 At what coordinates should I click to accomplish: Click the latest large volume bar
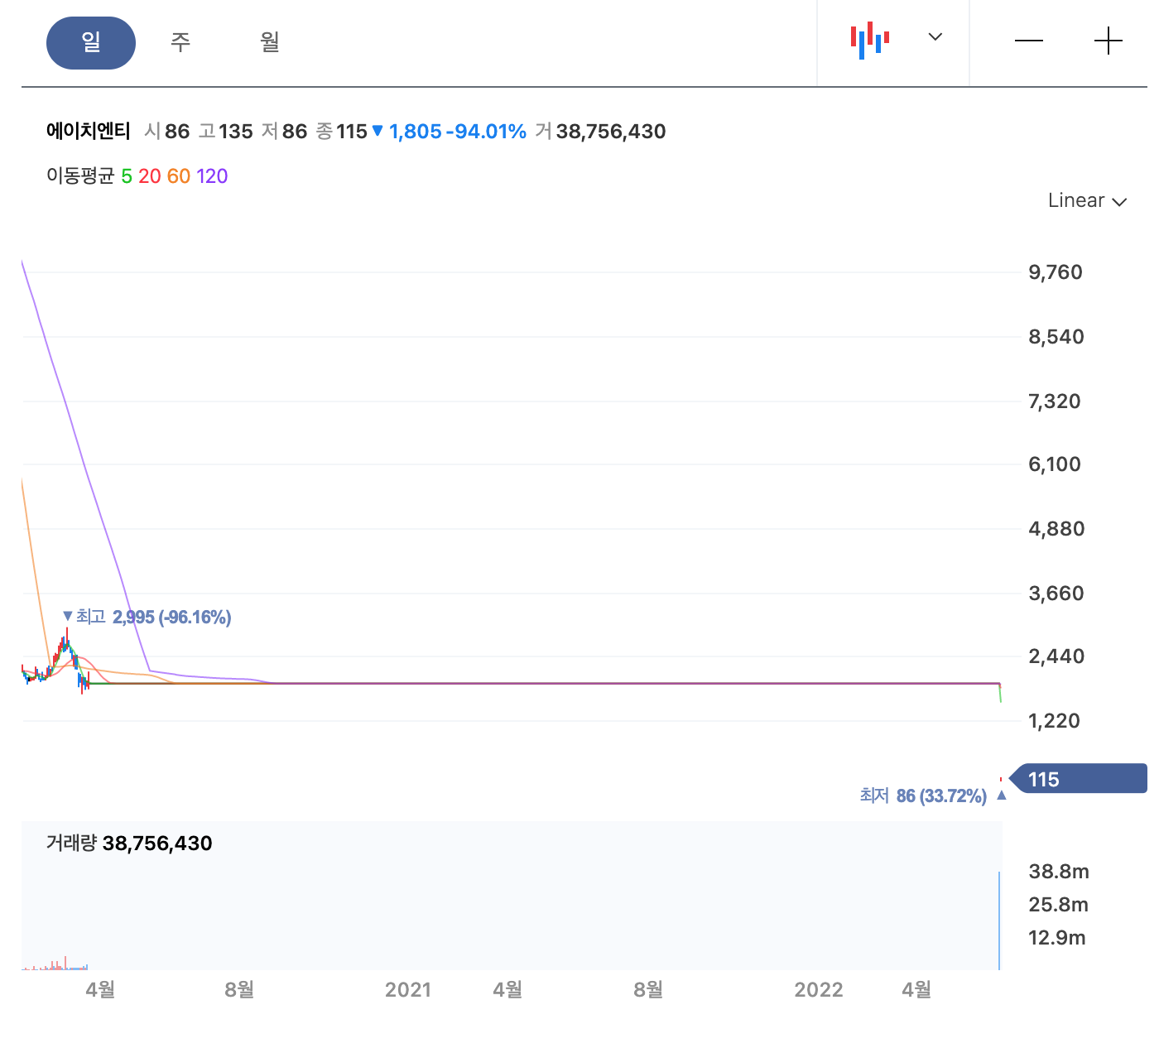999,920
